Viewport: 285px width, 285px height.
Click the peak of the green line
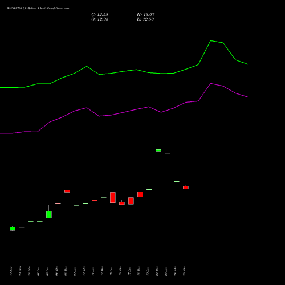(x=211, y=40)
